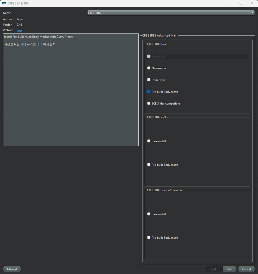Enable the Underwear checkbox
258x274 pixels.
(x=149, y=80)
